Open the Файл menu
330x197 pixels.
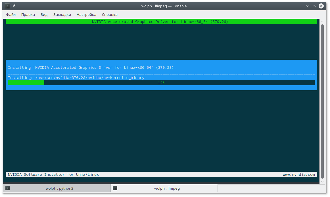11,14
